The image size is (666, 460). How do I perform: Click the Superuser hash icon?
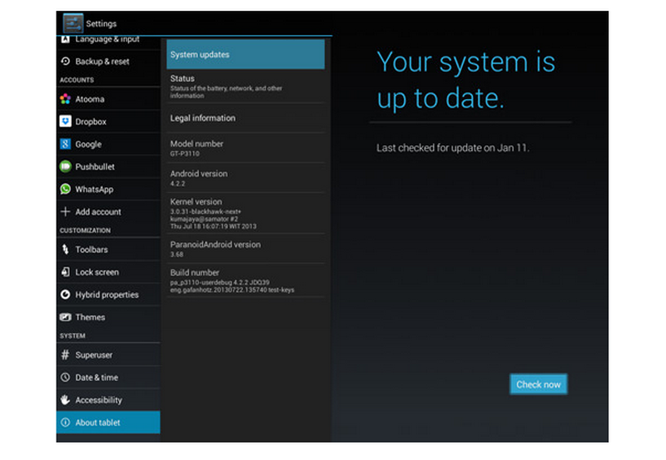tap(66, 354)
